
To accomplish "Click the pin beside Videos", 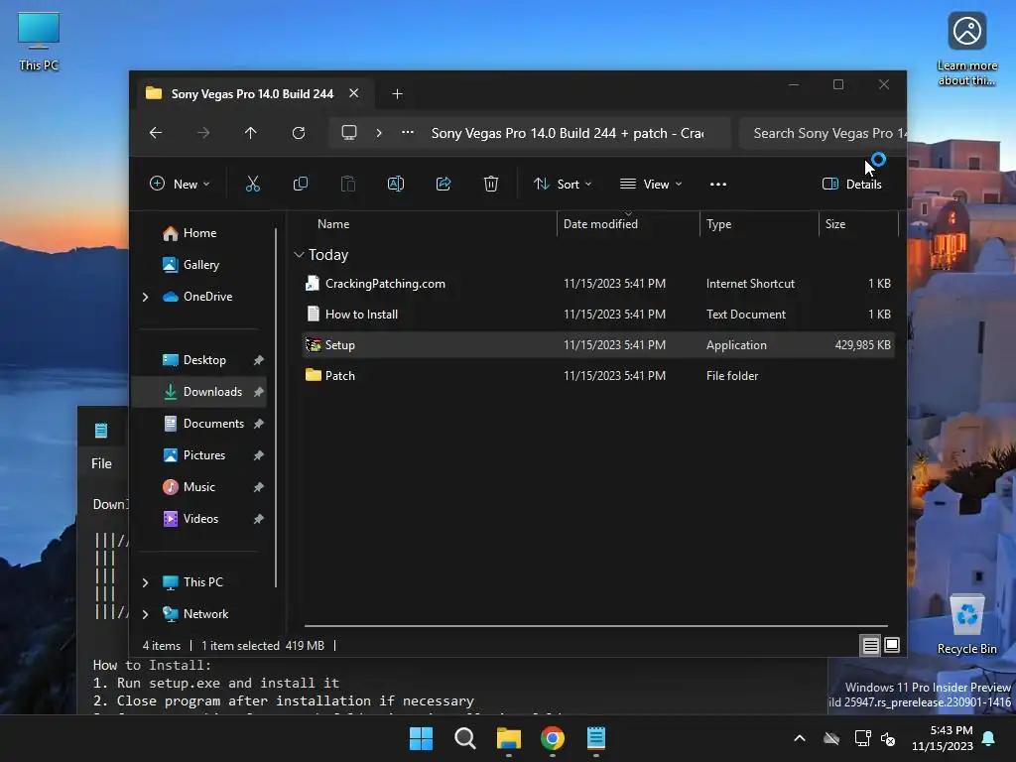I will point(259,518).
